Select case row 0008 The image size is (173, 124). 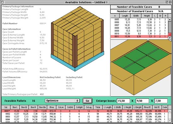point(139,28)
